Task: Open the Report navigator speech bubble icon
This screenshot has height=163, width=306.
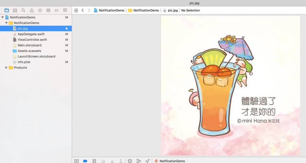Action: [65, 10]
